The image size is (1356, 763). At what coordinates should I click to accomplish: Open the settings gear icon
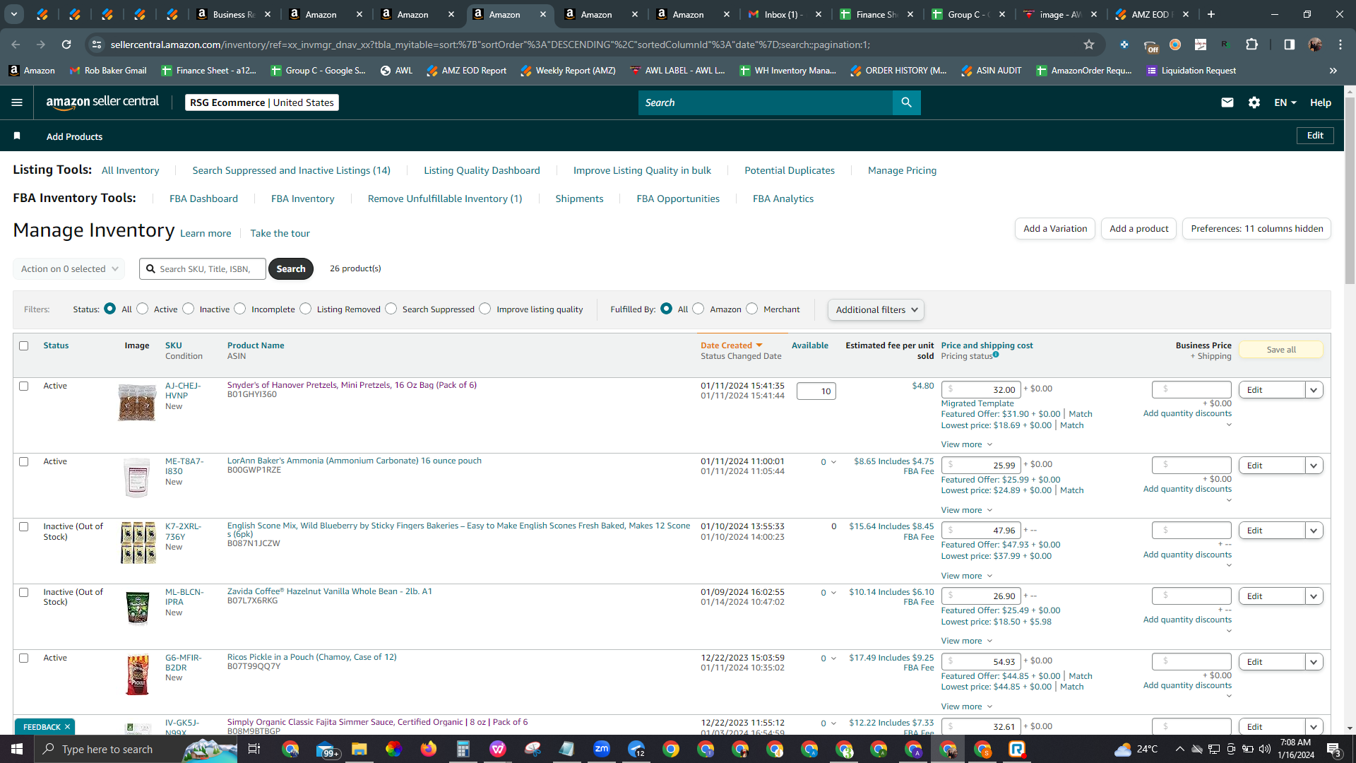coord(1254,102)
